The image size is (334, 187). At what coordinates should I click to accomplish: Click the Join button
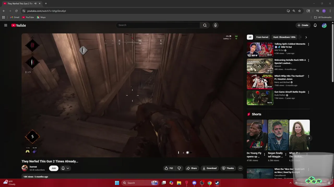(x=54, y=168)
